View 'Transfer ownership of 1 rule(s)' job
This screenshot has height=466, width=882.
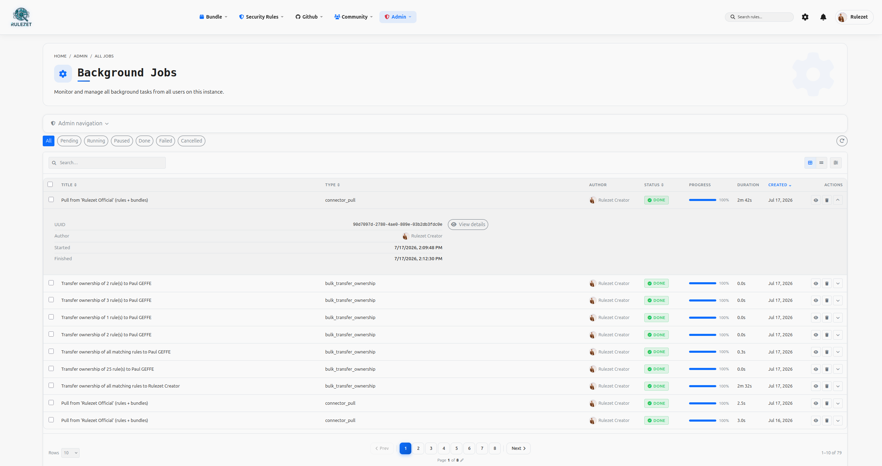click(816, 318)
